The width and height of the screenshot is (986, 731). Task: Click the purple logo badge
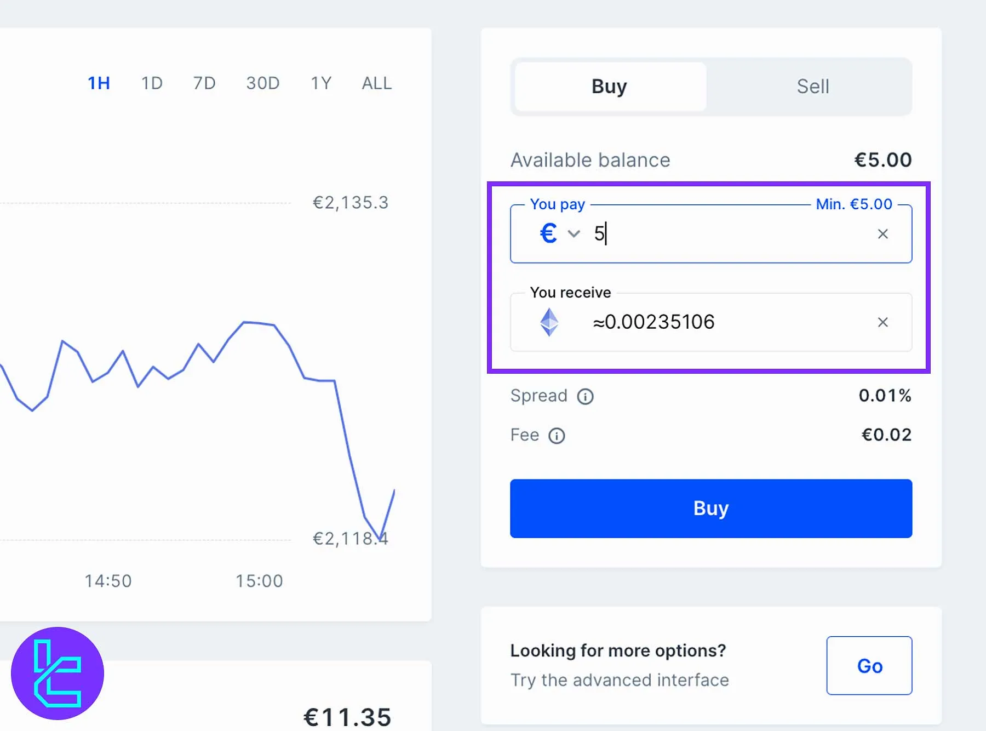click(58, 673)
